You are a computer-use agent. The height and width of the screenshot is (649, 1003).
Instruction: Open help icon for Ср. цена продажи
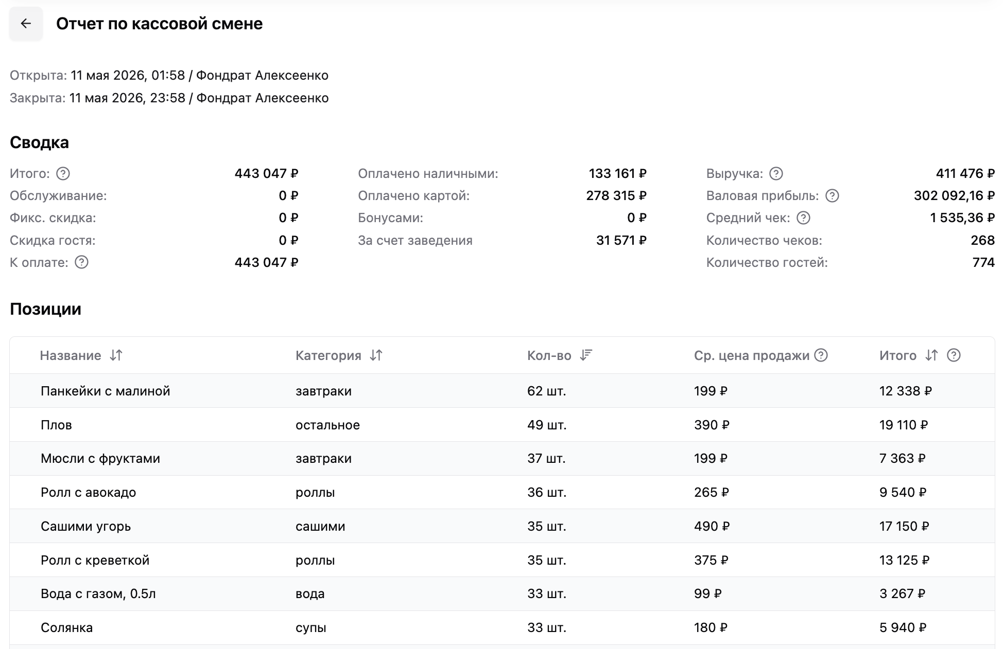(821, 355)
